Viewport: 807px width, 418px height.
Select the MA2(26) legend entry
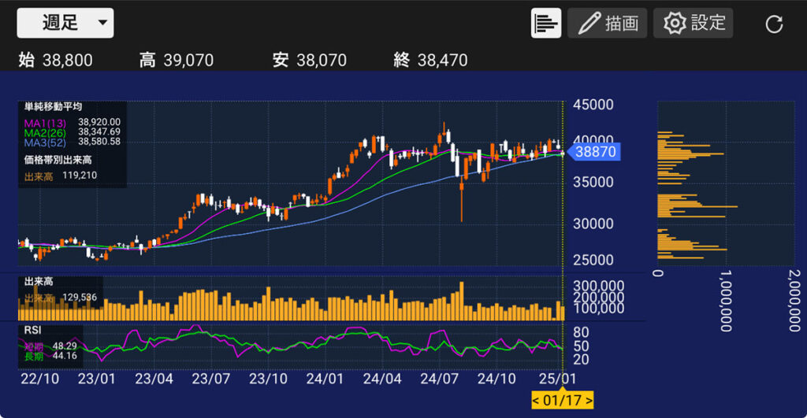(x=45, y=133)
